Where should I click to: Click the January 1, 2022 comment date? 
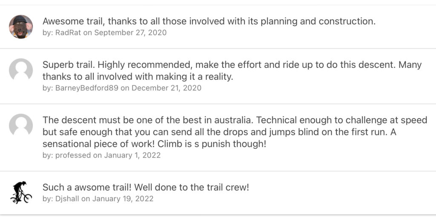pos(132,155)
